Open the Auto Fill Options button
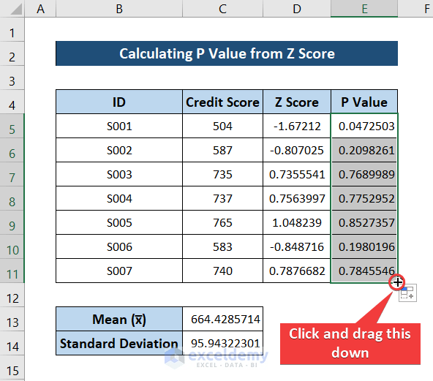 coord(407,293)
